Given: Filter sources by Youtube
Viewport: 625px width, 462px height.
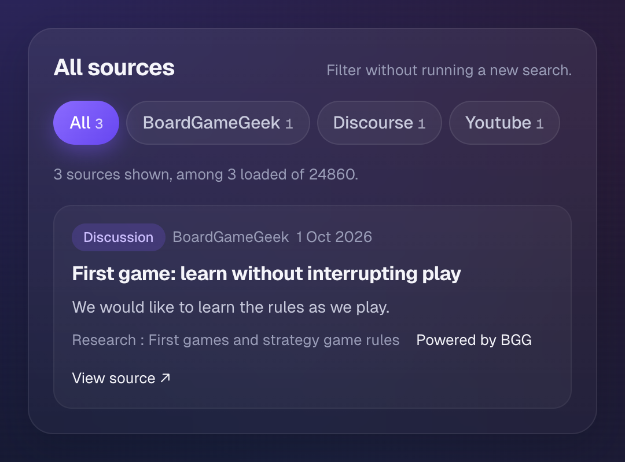Looking at the screenshot, I should [504, 123].
